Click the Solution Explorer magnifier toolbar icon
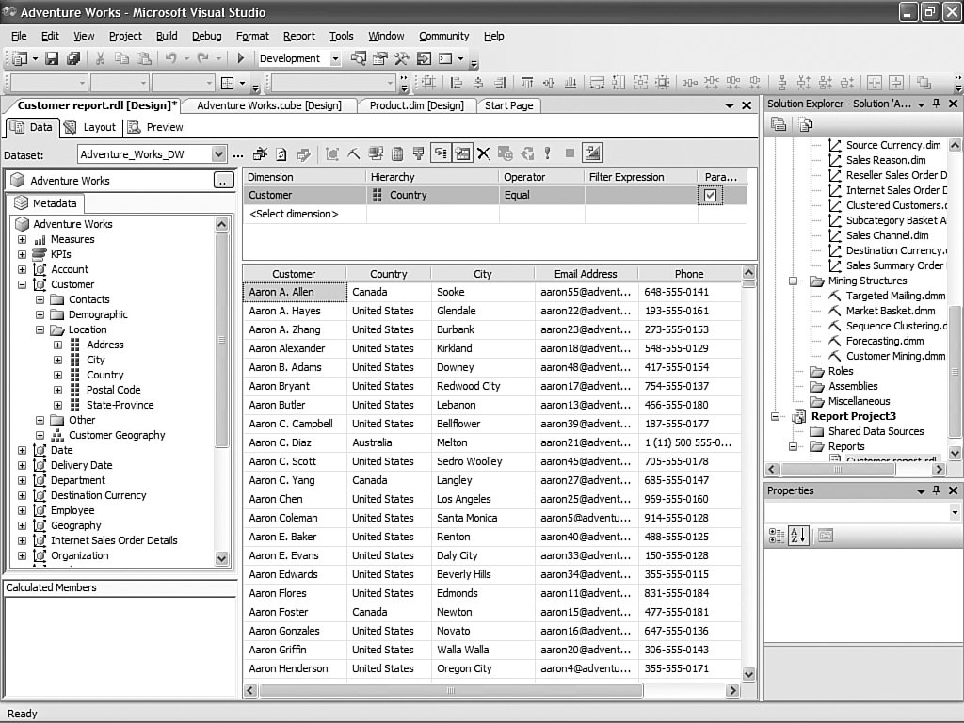964x723 pixels. point(359,58)
